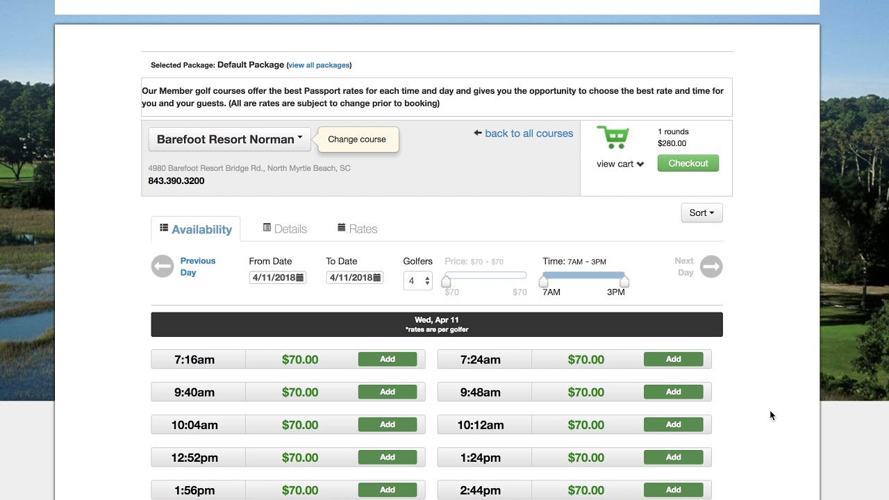The height and width of the screenshot is (500, 889).
Task: Click the Previous Day link text
Action: coord(198,267)
